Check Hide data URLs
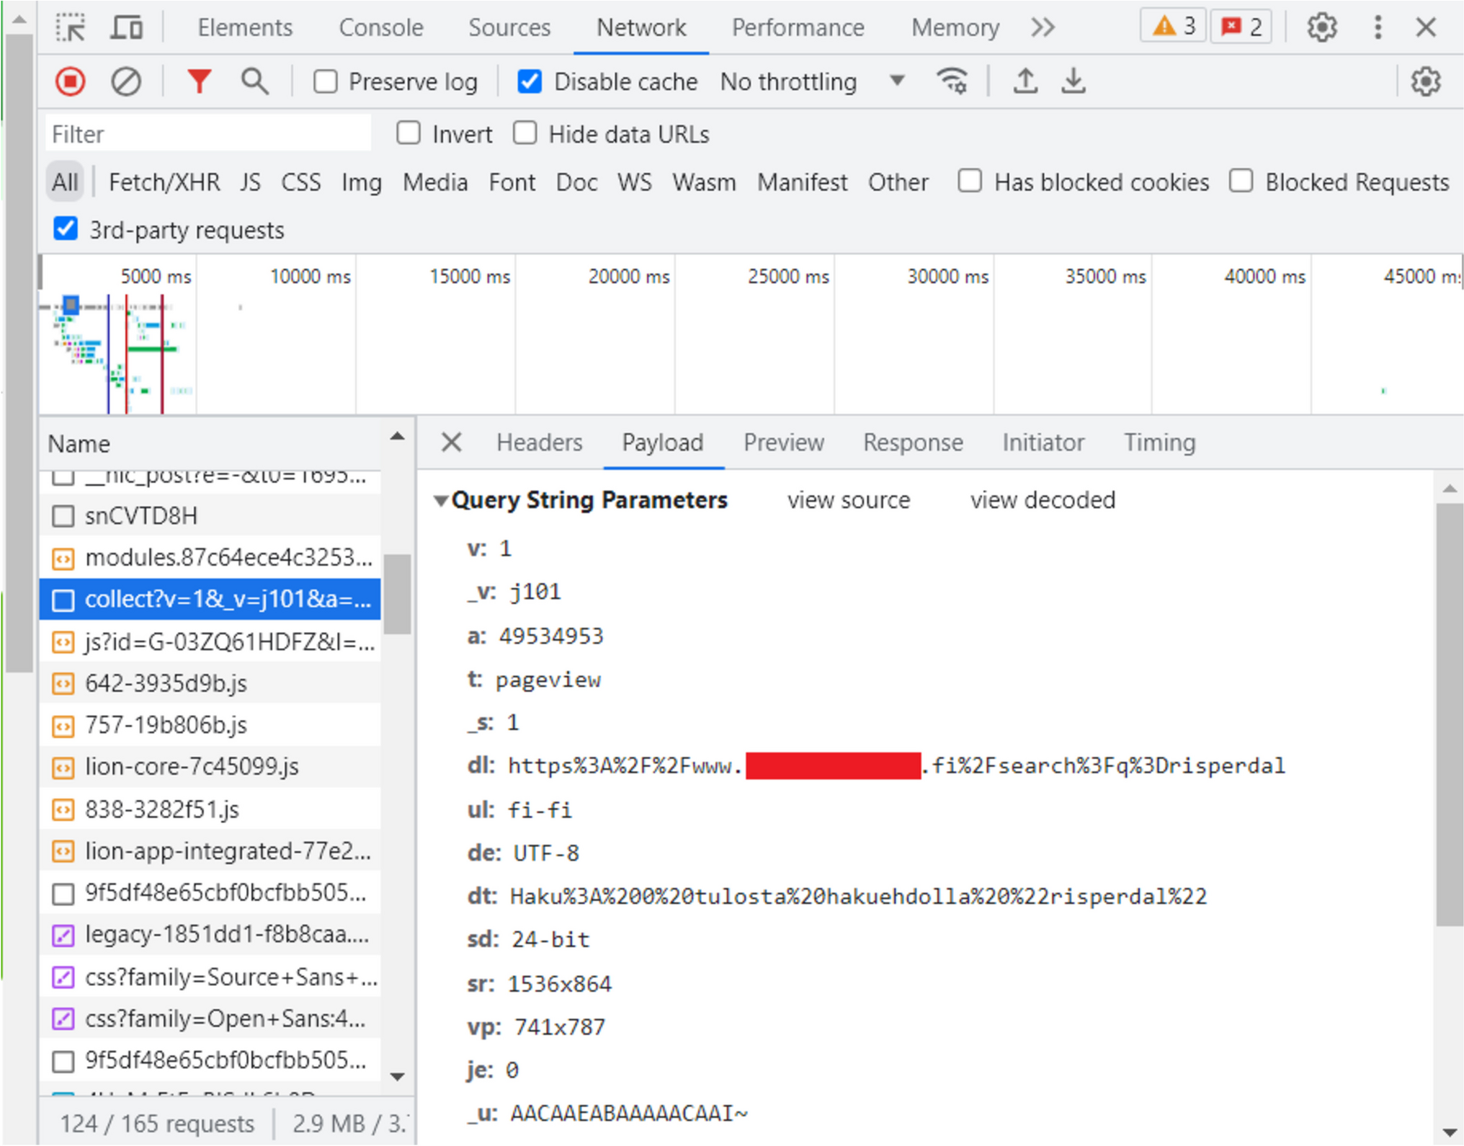The width and height of the screenshot is (1464, 1146). coord(525,133)
